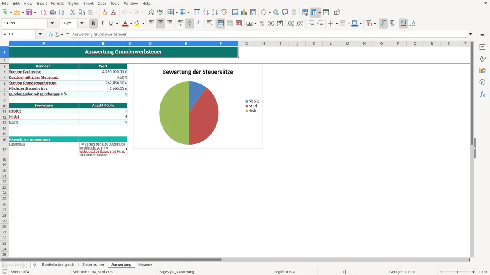The height and width of the screenshot is (275, 490).
Task: Open the Gallery deck in the sidebar
Action: tap(482, 70)
